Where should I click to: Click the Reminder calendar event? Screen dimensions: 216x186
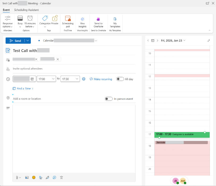pos(182,142)
